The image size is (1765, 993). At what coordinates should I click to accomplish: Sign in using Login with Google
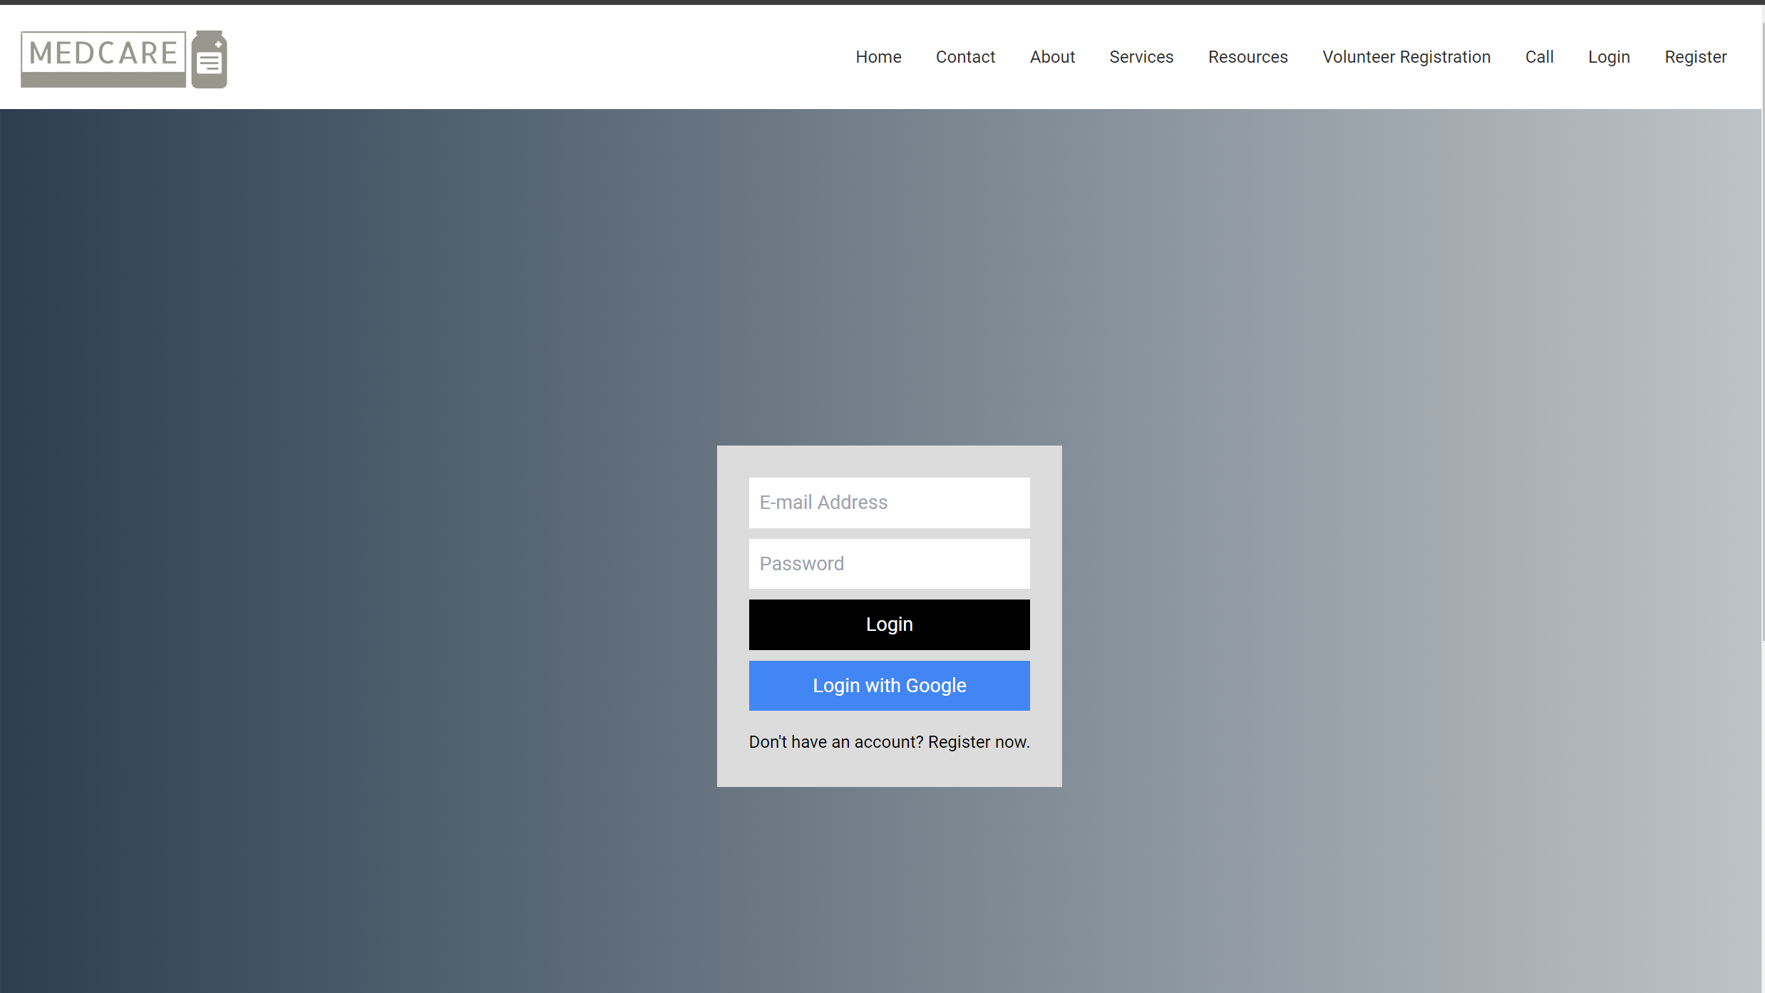tap(889, 686)
